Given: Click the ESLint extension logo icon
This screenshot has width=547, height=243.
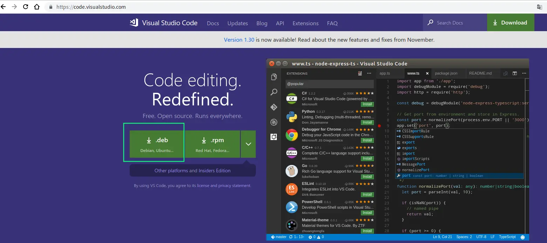Looking at the screenshot, I should tap(292, 189).
